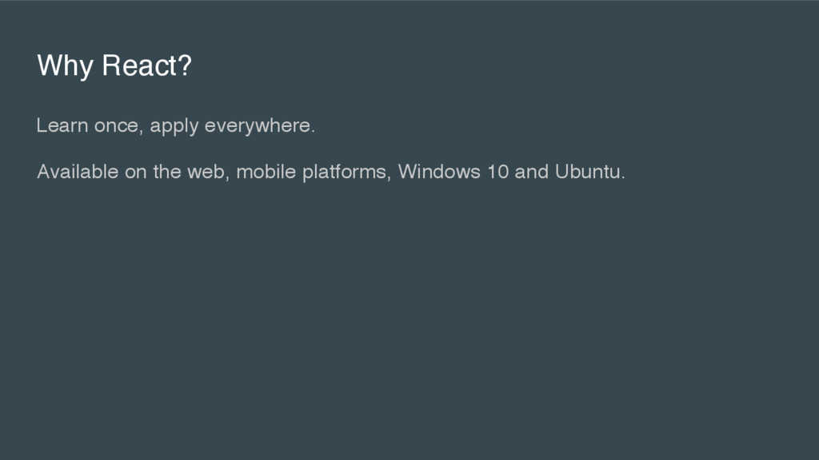Click the word "Why" in the title
The height and width of the screenshot is (460, 819).
(66, 66)
